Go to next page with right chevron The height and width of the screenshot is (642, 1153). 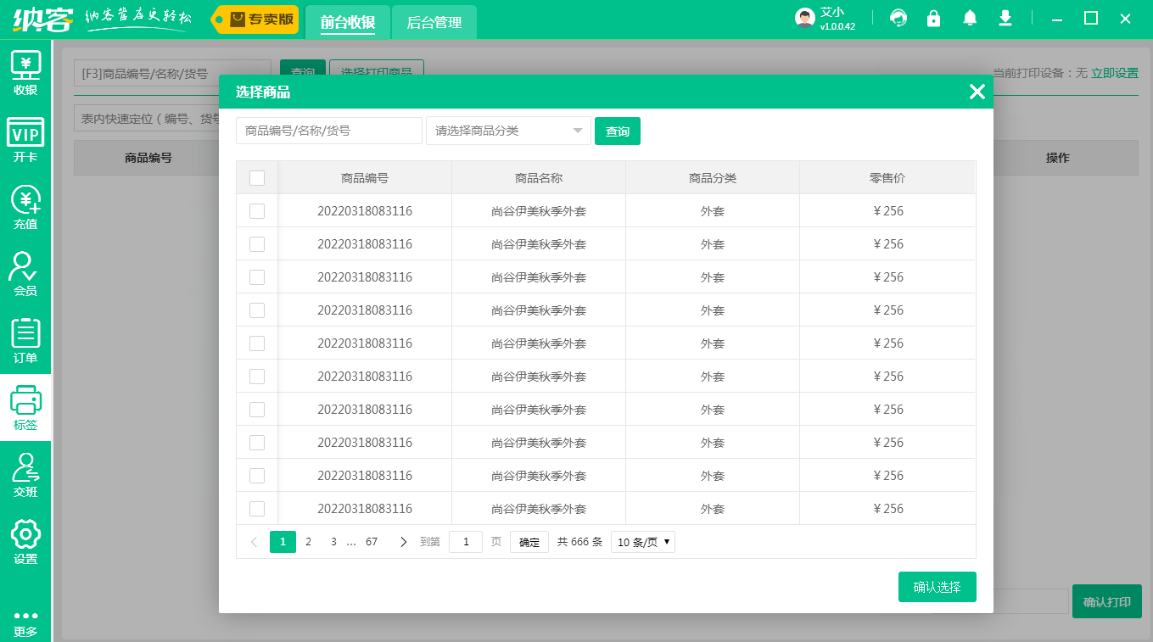point(403,542)
